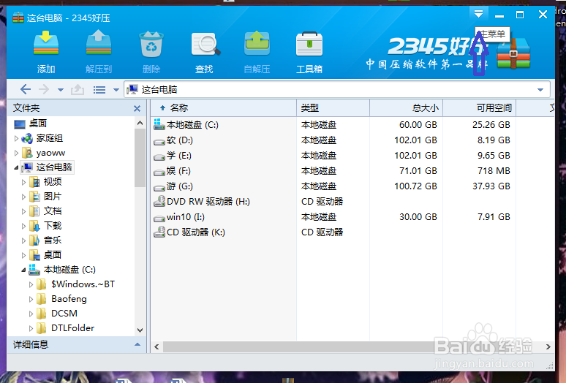Select 桌面 at top of folder tree

38,124
